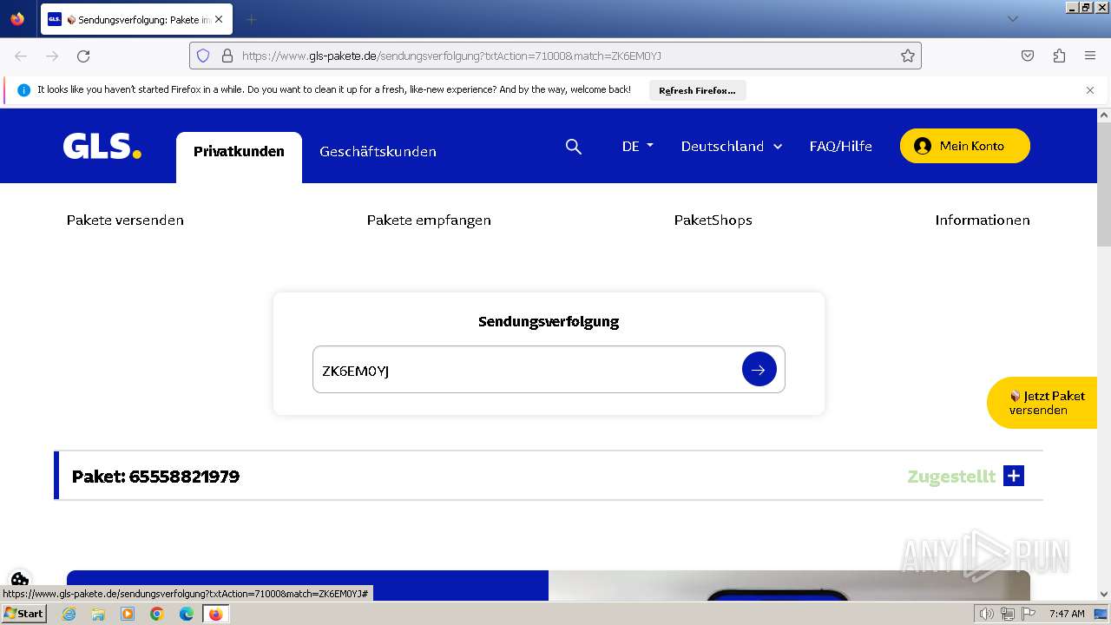
Task: Launch Internet Explorer from taskbar
Action: [x=69, y=614]
